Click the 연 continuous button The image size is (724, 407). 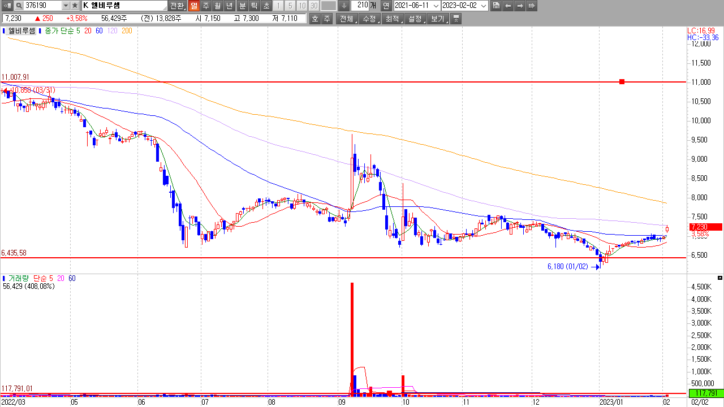[x=386, y=6]
